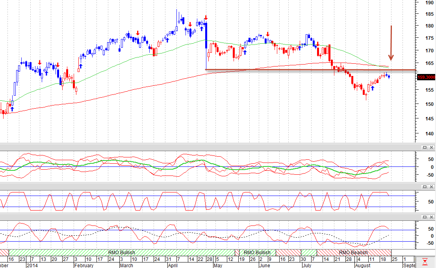Maximize the bottom pane with dotted signal line

(x=425, y=217)
